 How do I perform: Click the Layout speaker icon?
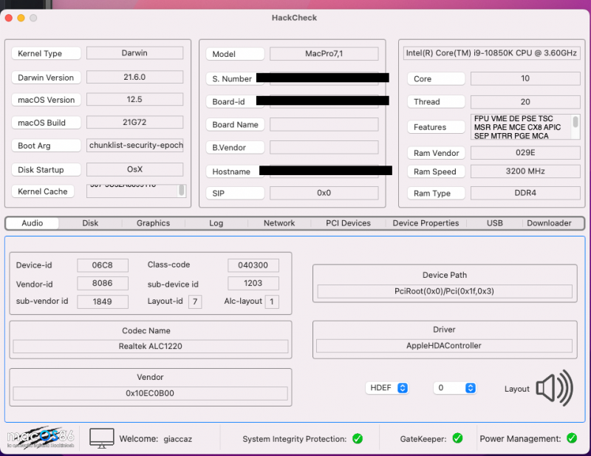(555, 388)
